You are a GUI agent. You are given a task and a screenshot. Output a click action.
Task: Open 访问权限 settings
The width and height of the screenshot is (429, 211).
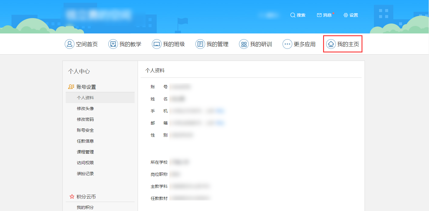[x=85, y=163]
